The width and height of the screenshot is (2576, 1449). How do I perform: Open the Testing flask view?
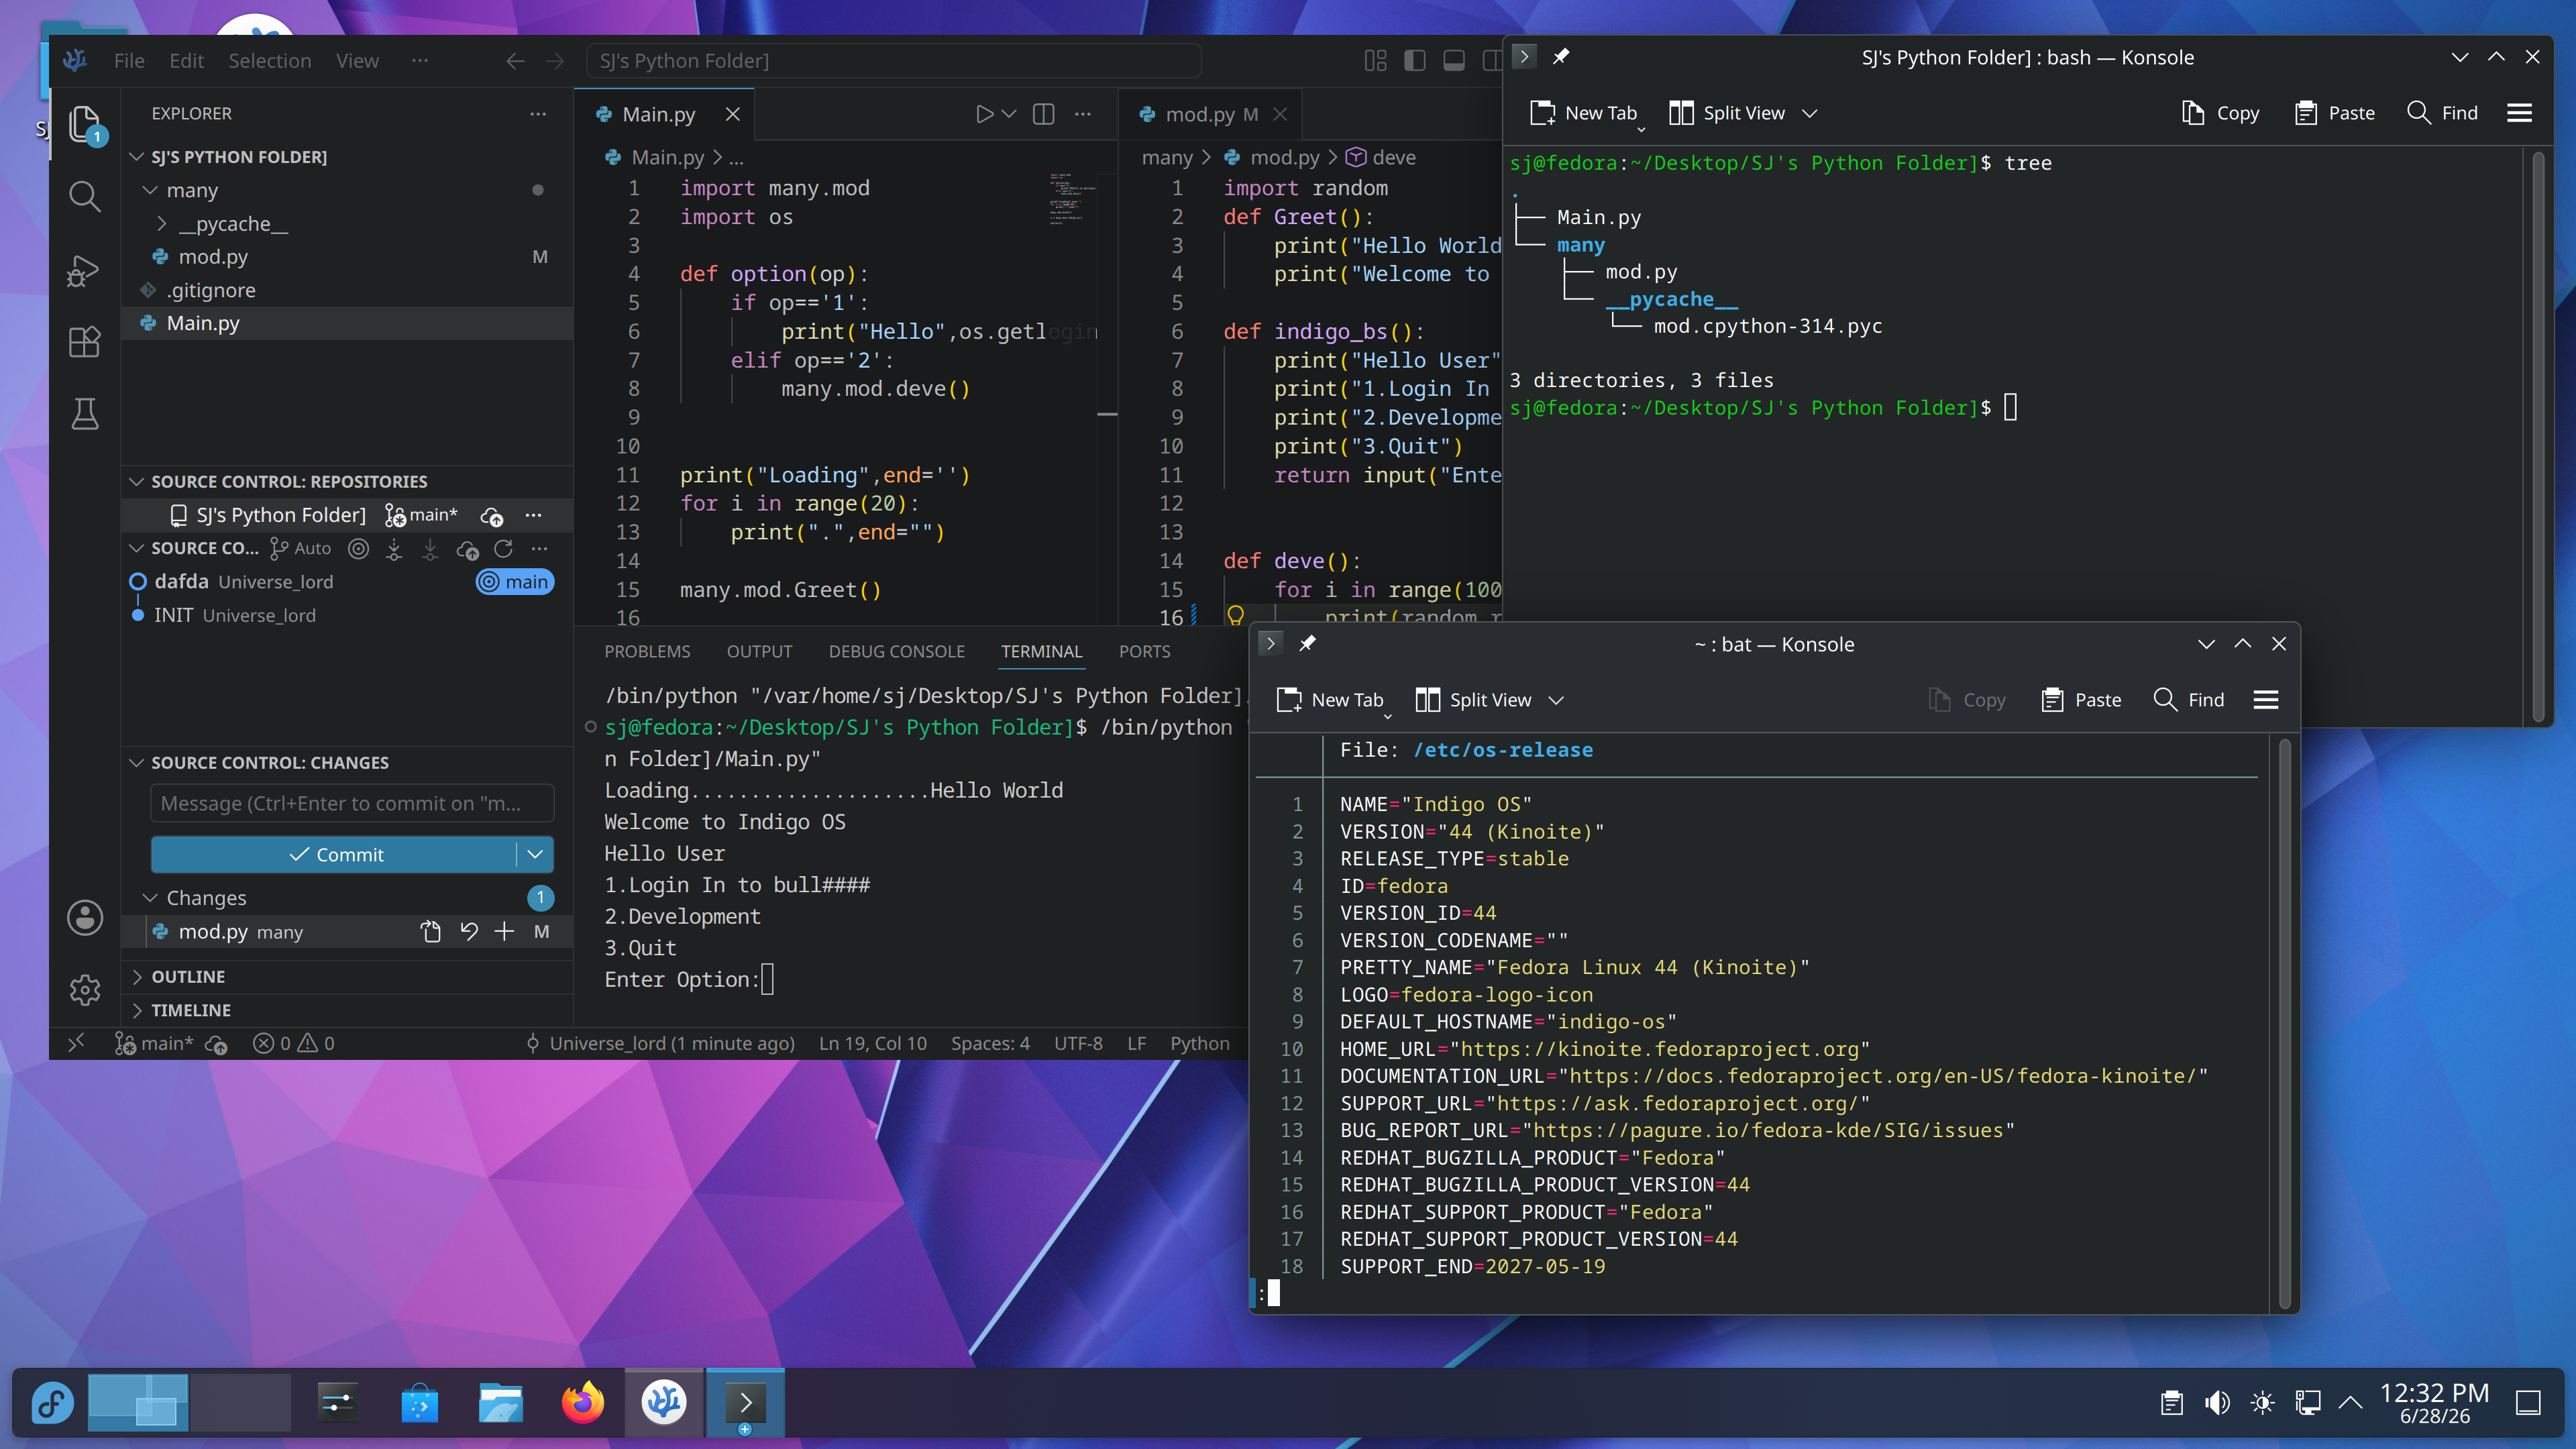coord(85,414)
